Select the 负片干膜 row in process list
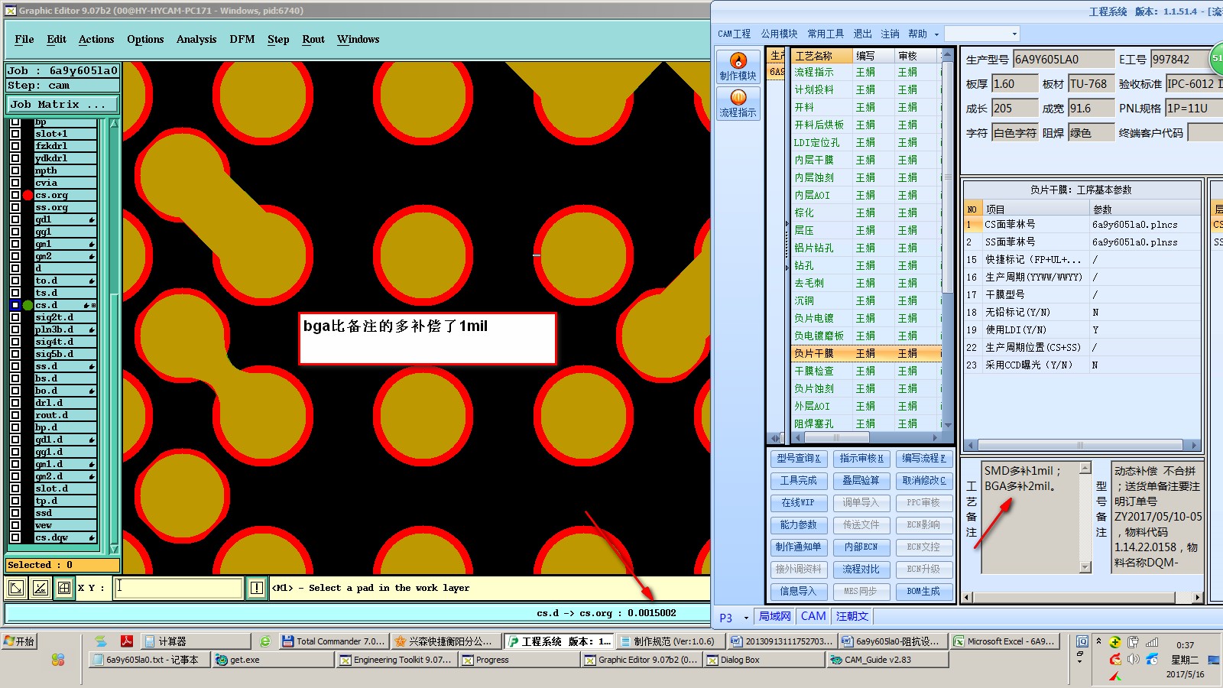Screen dimensions: 1223x688 (865, 353)
